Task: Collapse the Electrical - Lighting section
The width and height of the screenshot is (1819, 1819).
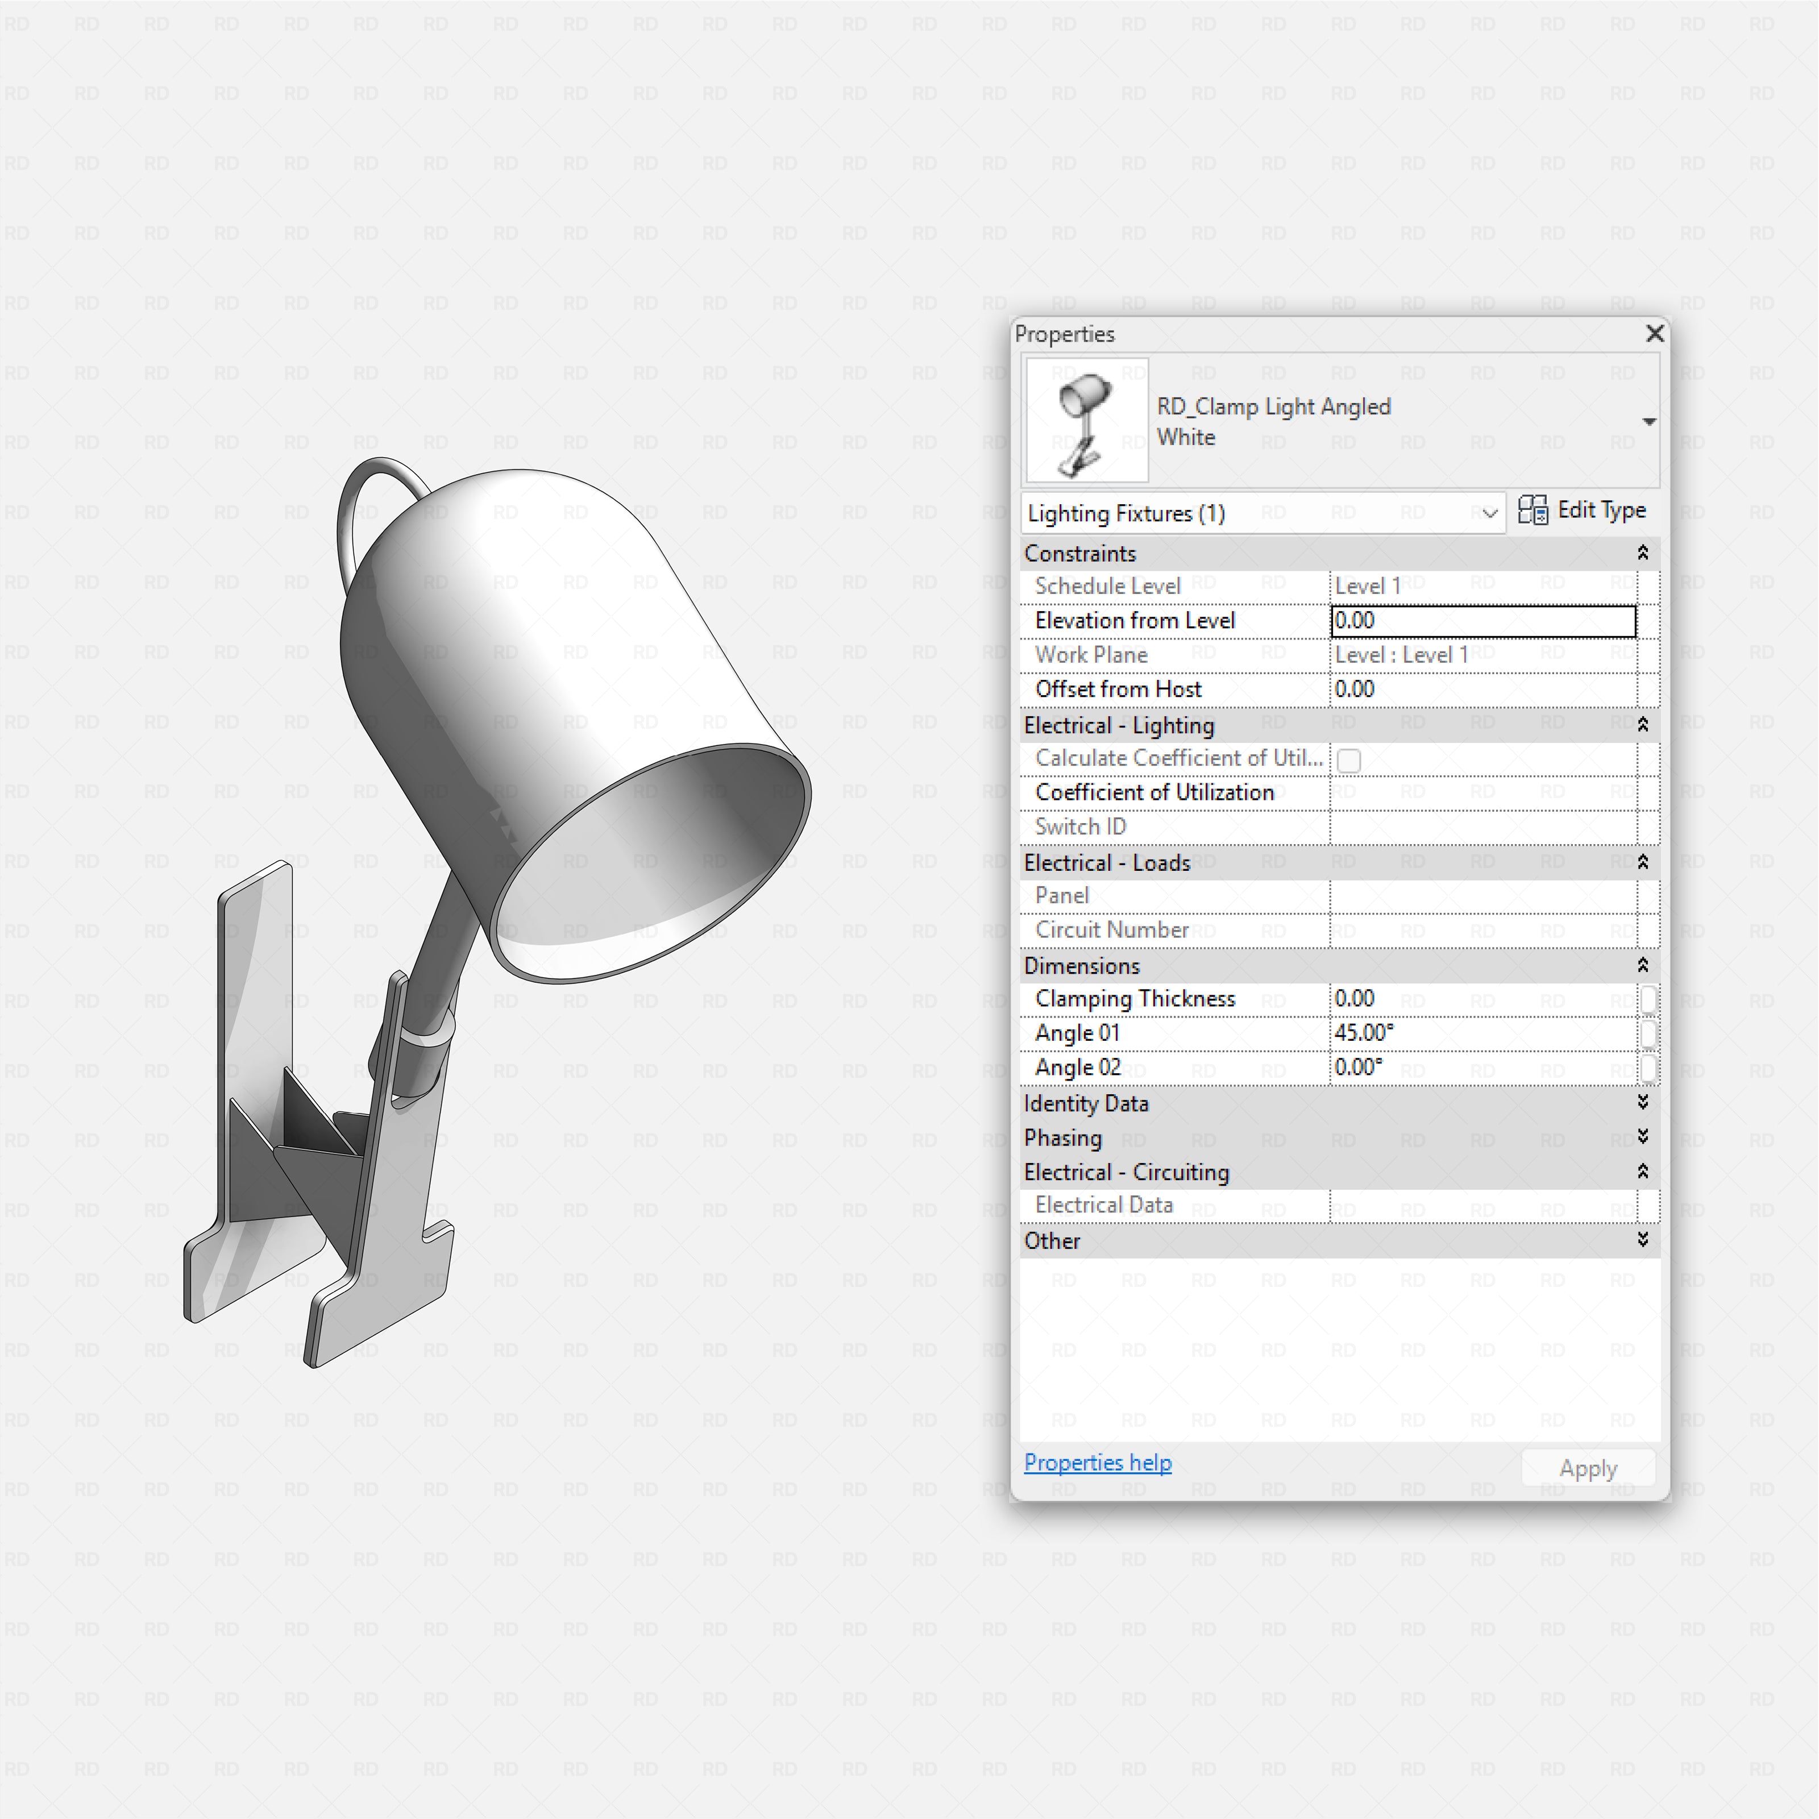Action: (x=1642, y=725)
